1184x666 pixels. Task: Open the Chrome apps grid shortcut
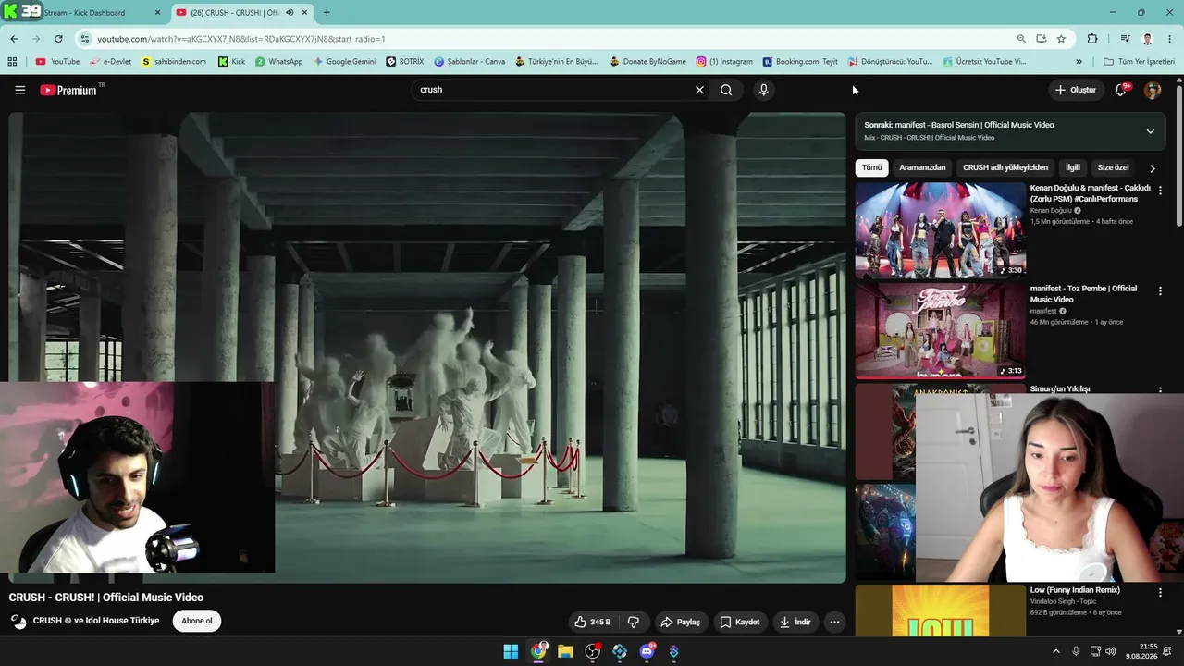tap(12, 62)
